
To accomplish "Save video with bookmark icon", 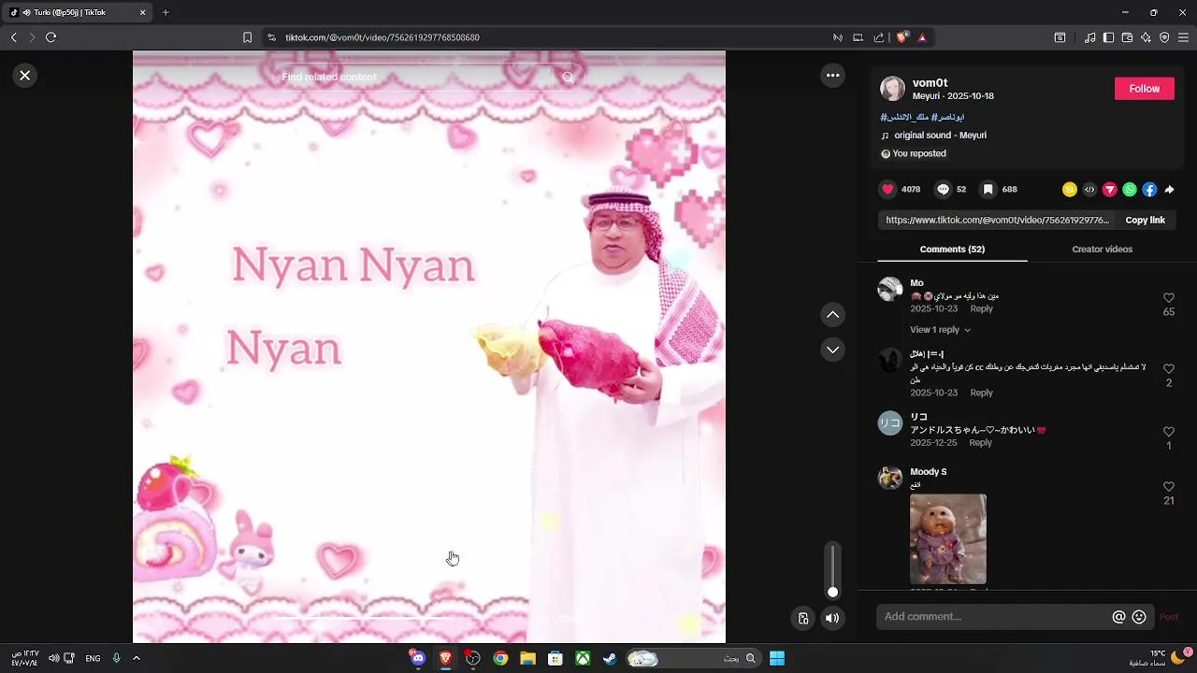I will 988,190.
